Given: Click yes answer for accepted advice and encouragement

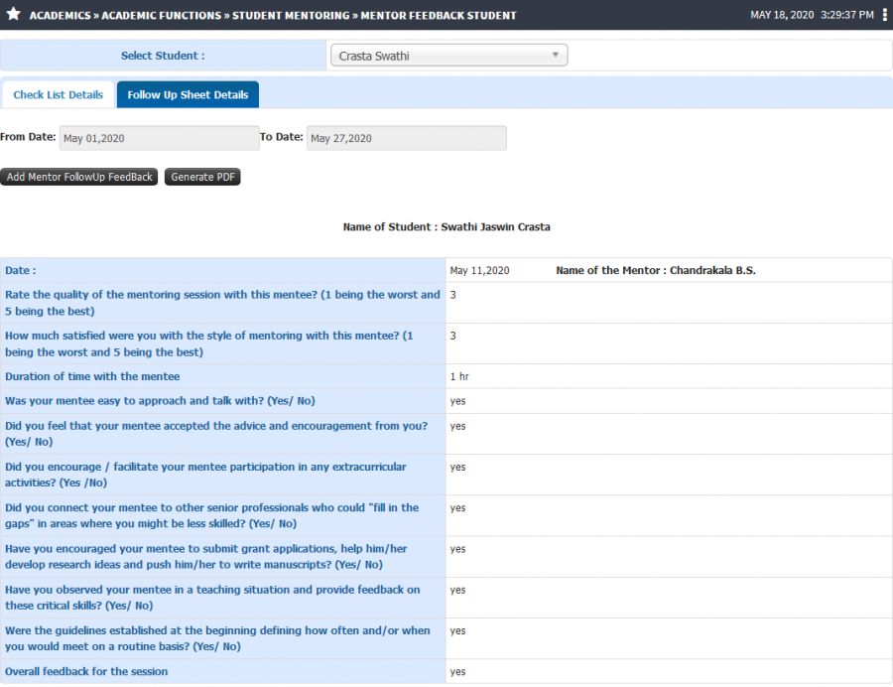Looking at the screenshot, I should (x=457, y=426).
